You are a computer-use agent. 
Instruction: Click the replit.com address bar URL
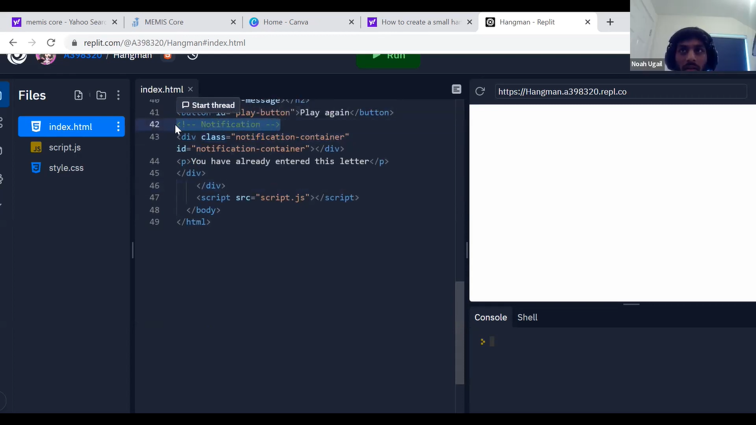point(164,43)
